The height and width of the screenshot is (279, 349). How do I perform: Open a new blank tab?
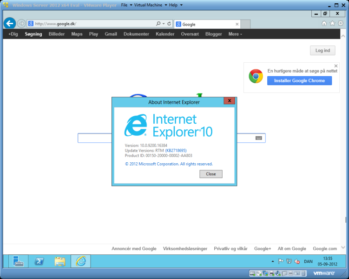(x=245, y=24)
